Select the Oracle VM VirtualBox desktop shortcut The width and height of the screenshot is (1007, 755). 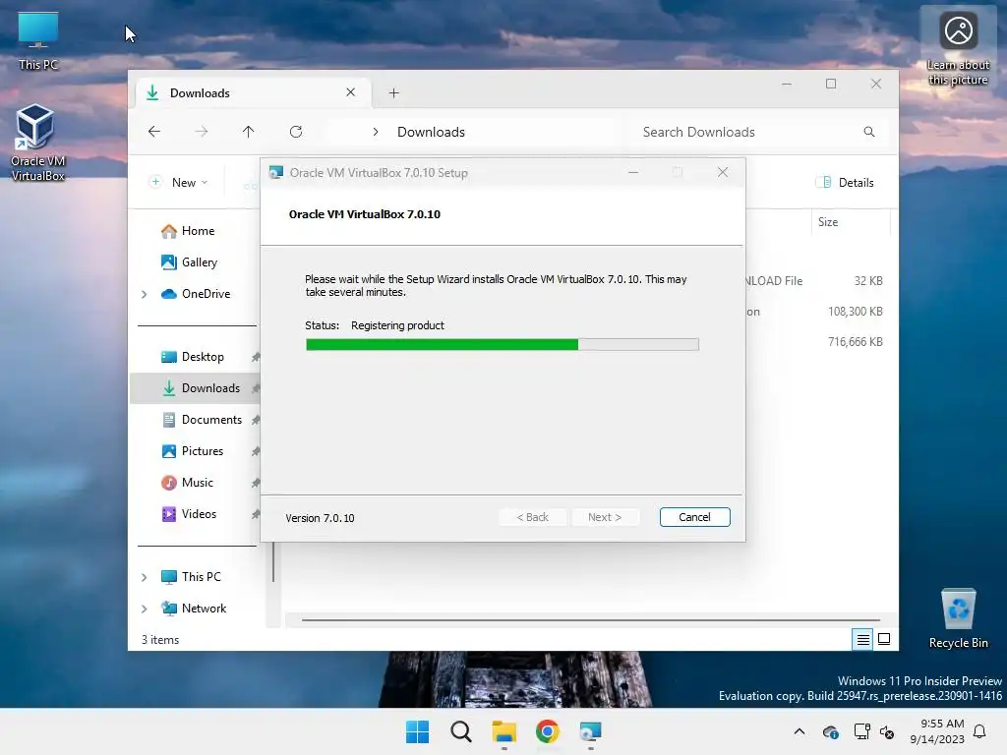[x=37, y=143]
